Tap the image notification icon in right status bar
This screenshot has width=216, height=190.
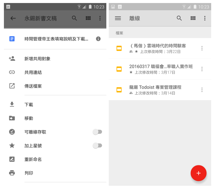(x=113, y=7)
